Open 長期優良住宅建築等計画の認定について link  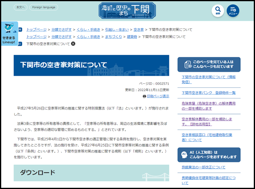[208, 180]
